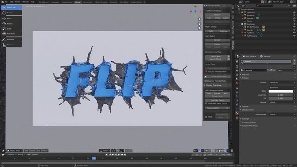Collapse the Main Operators panel
297x167 pixels.
tap(213, 6)
